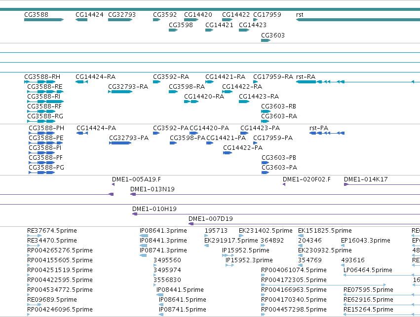Click BAC clone DME1-013N19
420x317 pixels.
point(153,189)
